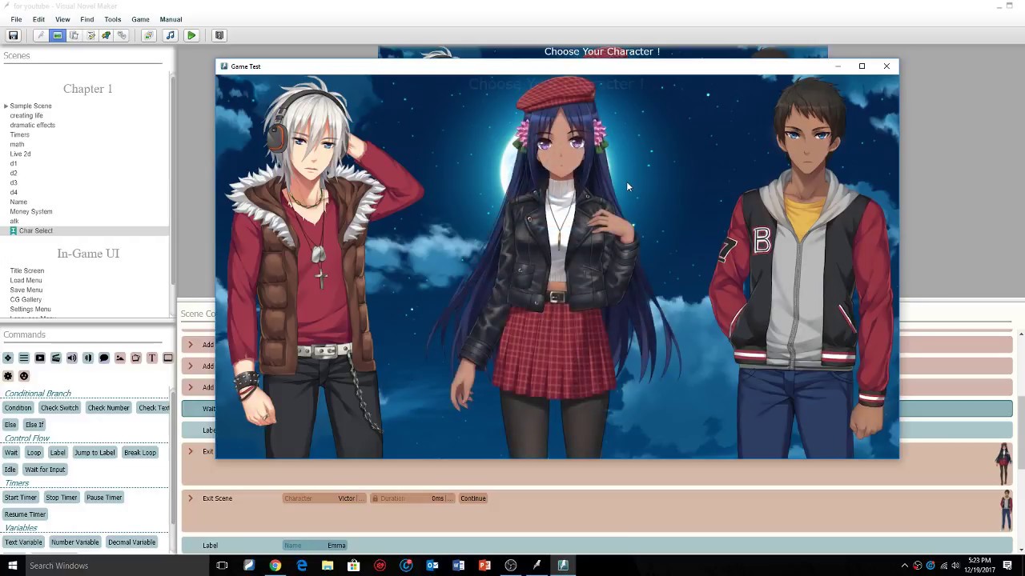Select the speech bubble message command icon

pos(104,358)
